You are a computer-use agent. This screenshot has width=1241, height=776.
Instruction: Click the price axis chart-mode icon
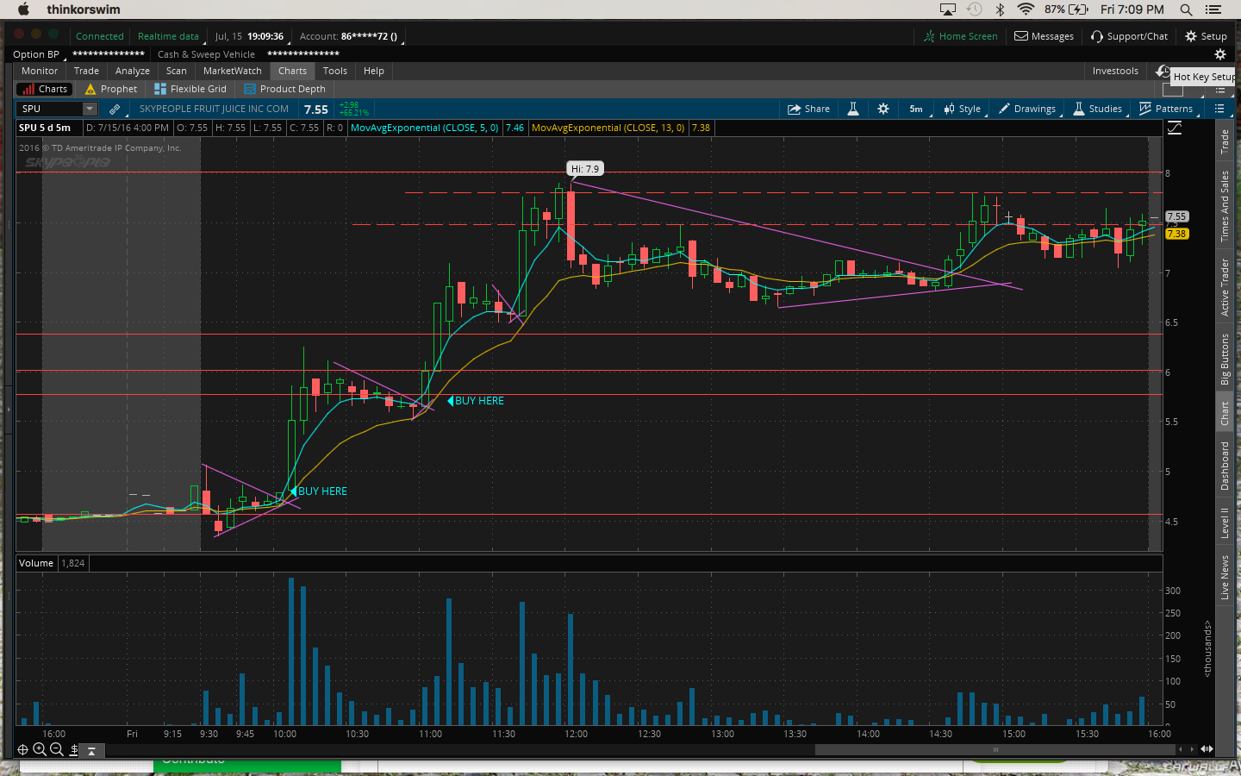1175,128
